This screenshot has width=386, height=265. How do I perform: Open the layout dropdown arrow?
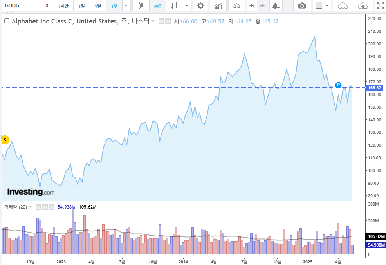coord(327,5)
